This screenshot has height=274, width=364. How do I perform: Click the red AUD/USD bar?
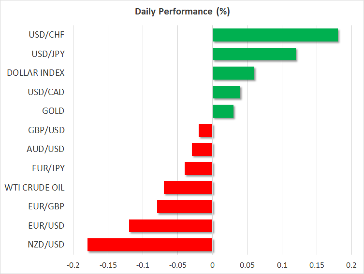(202, 150)
